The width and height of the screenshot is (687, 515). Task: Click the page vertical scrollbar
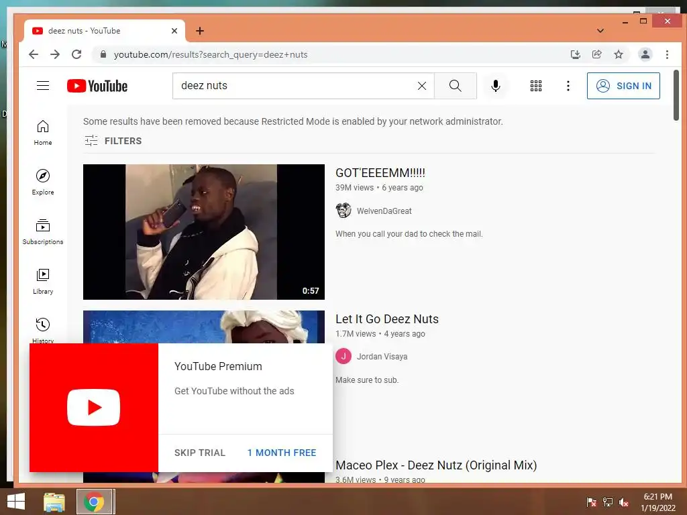[x=676, y=95]
